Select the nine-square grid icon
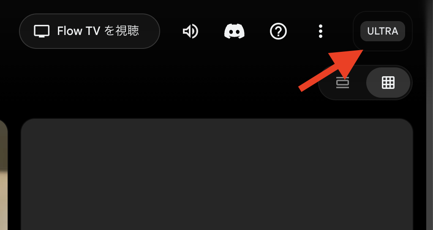Screen dimensions: 433x230 [388, 83]
